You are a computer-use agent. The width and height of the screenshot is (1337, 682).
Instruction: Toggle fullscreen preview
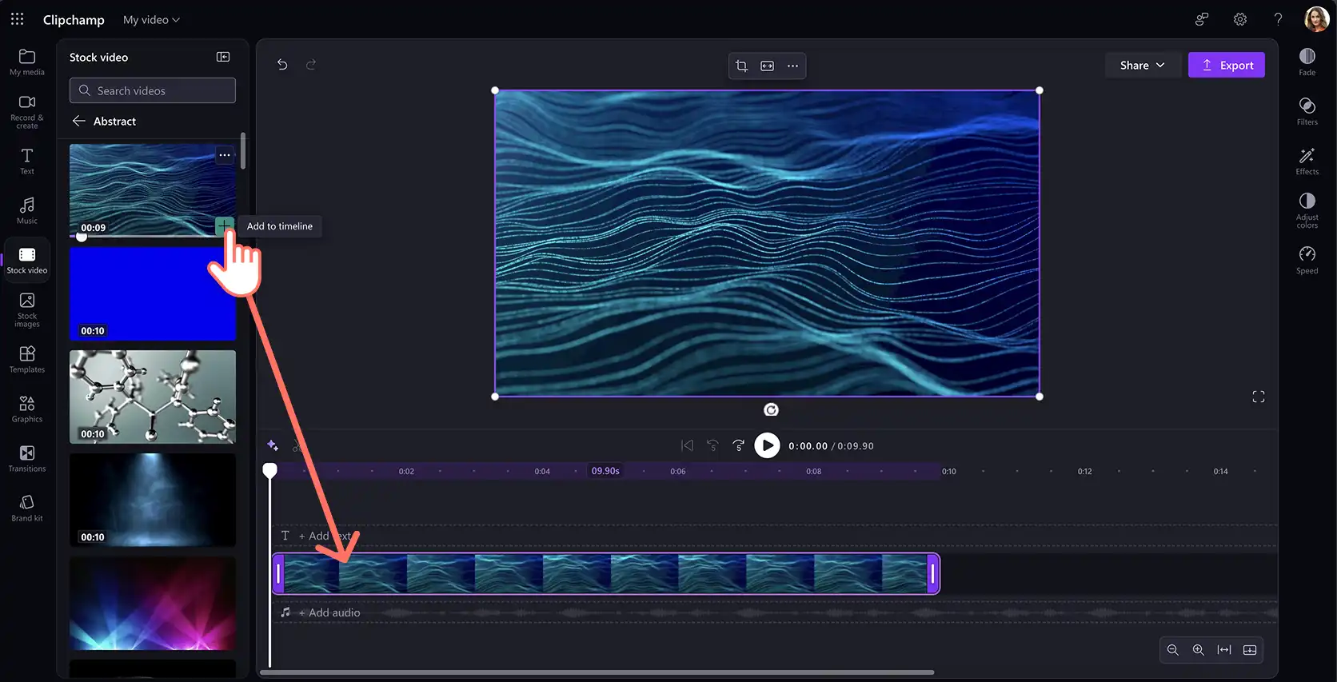(1258, 397)
